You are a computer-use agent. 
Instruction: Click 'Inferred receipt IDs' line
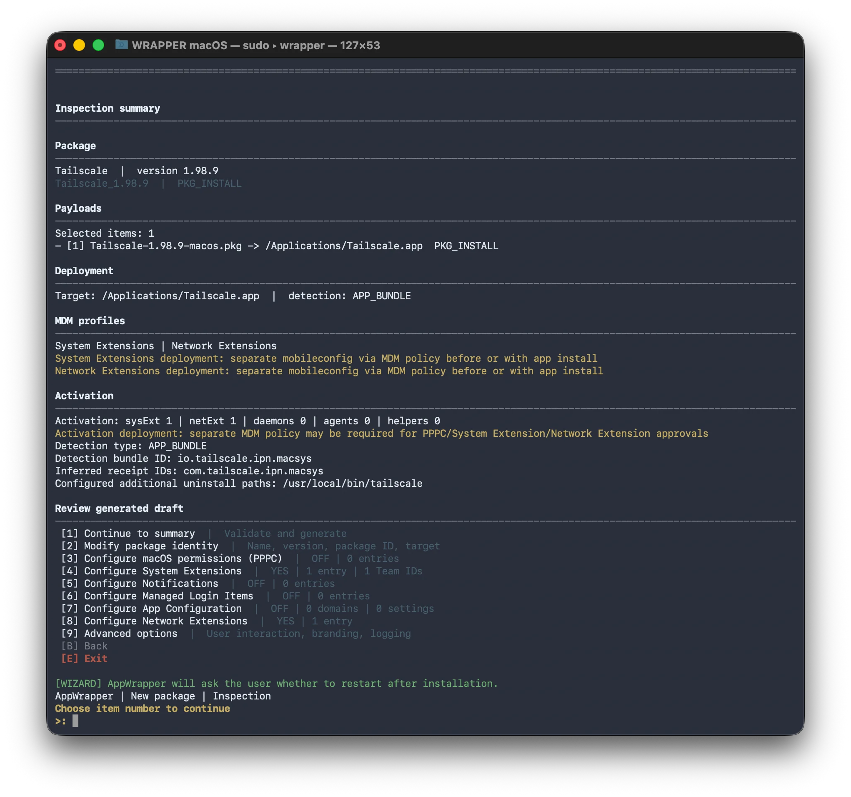[189, 471]
